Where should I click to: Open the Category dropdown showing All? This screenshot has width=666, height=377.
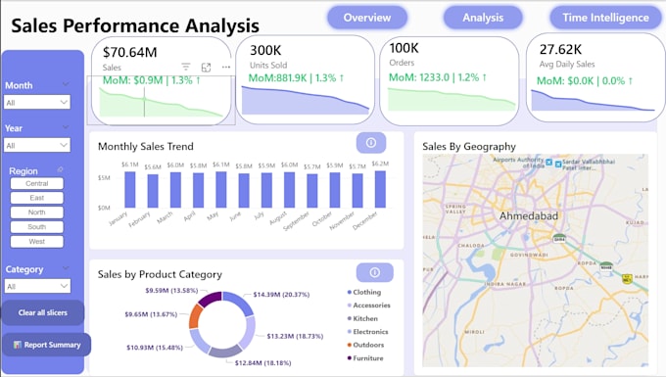tap(37, 286)
